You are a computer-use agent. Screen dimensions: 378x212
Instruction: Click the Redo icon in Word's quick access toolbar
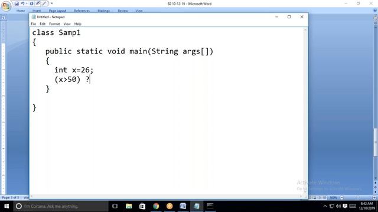tap(31, 4)
